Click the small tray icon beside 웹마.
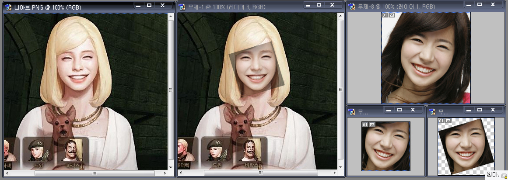This screenshot has width=508, height=180. click(x=504, y=175)
